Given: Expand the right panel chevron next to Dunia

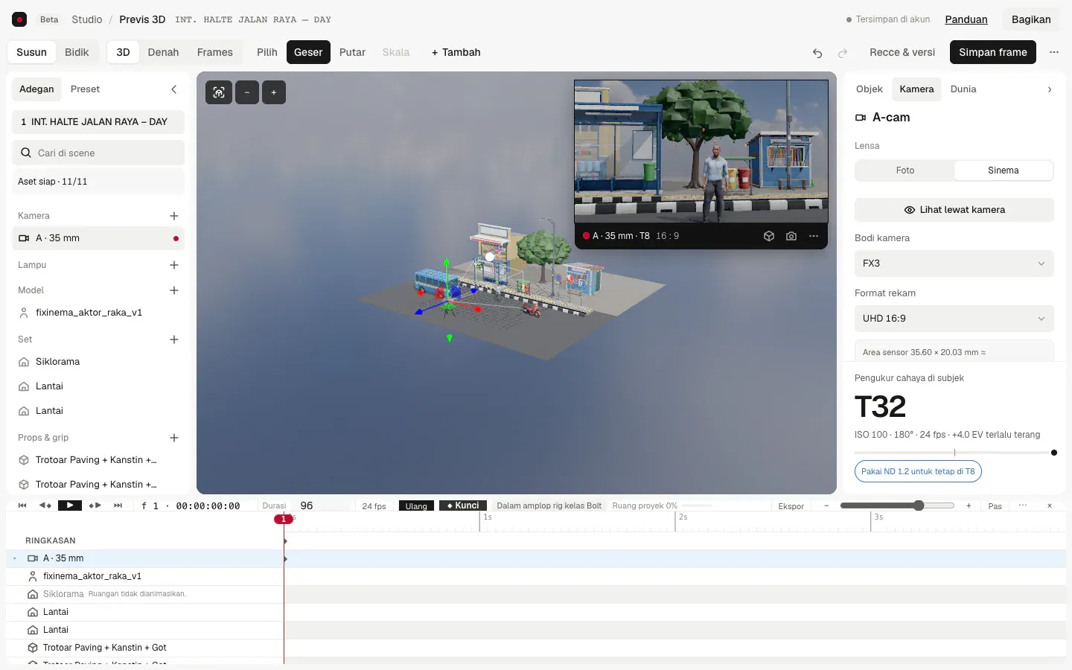Looking at the screenshot, I should point(1050,89).
